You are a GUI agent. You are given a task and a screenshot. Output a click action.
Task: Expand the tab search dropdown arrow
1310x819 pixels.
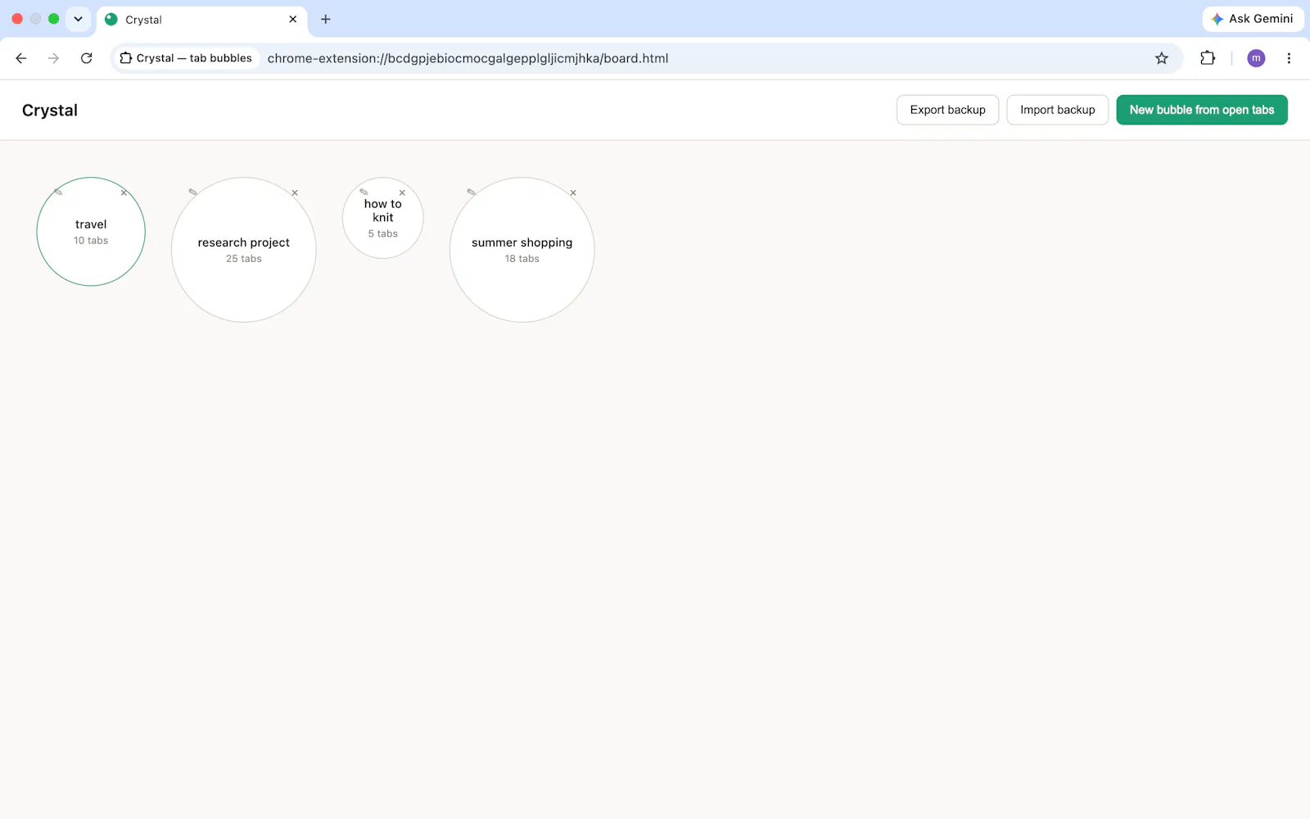coord(78,19)
